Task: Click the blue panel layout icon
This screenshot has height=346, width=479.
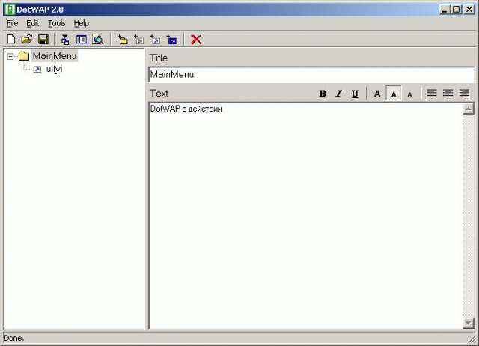Action: pyautogui.click(x=82, y=40)
